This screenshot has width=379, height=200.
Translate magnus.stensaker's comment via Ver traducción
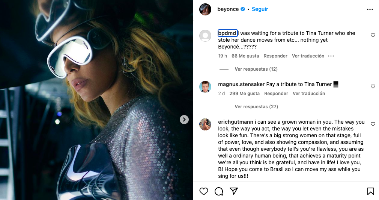point(309,94)
